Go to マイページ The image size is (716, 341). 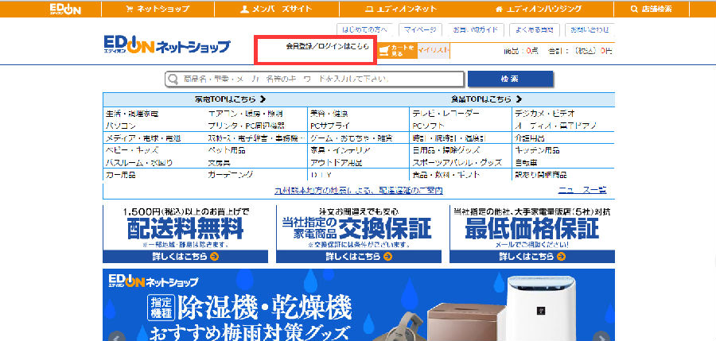(x=420, y=29)
